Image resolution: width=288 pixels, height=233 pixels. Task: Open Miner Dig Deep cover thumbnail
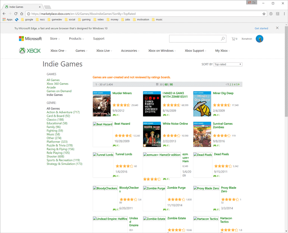click(x=202, y=104)
